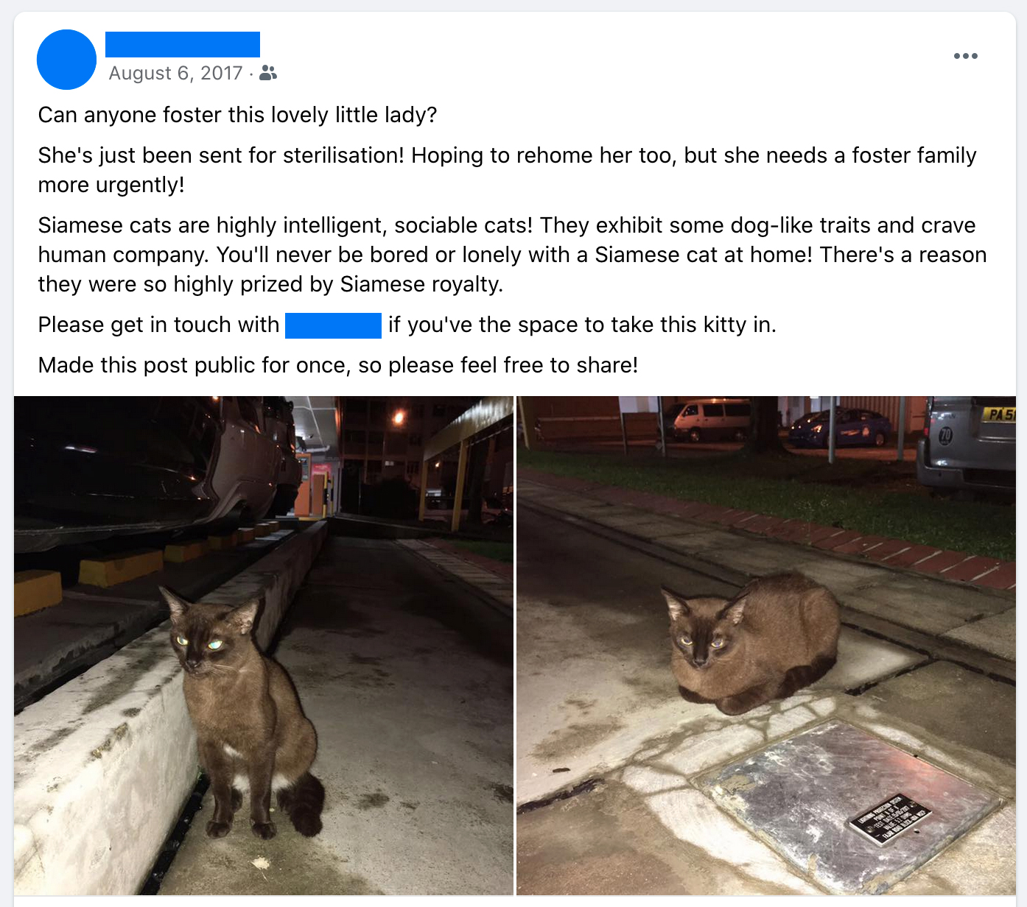Image resolution: width=1027 pixels, height=907 pixels.
Task: Open the poster's round profile picture
Action: click(x=66, y=60)
